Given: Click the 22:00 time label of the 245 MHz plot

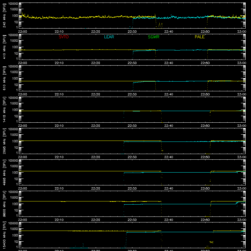Looking at the screenshot, I should pos(23,32).
